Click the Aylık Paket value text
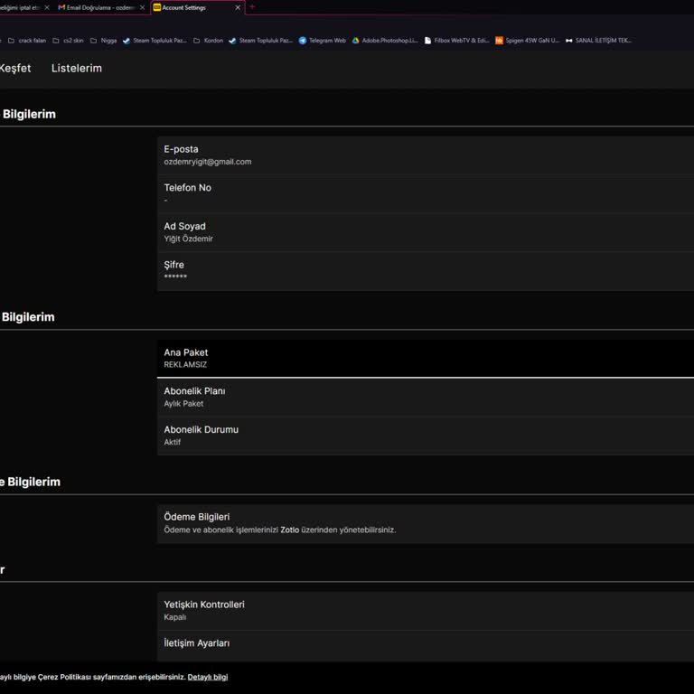The width and height of the screenshot is (694, 694). [183, 404]
